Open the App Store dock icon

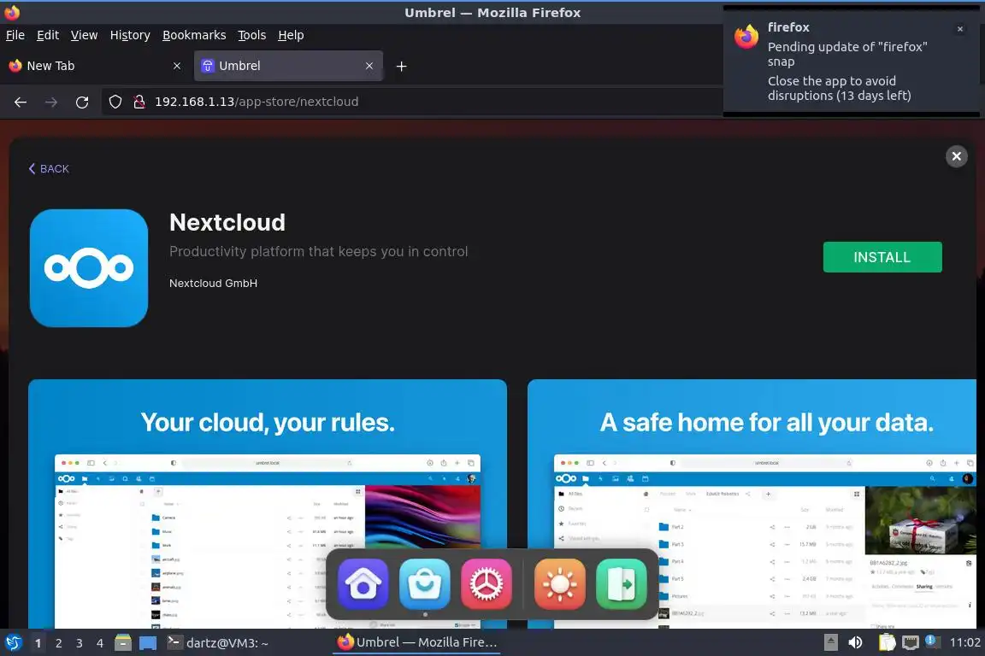[425, 584]
